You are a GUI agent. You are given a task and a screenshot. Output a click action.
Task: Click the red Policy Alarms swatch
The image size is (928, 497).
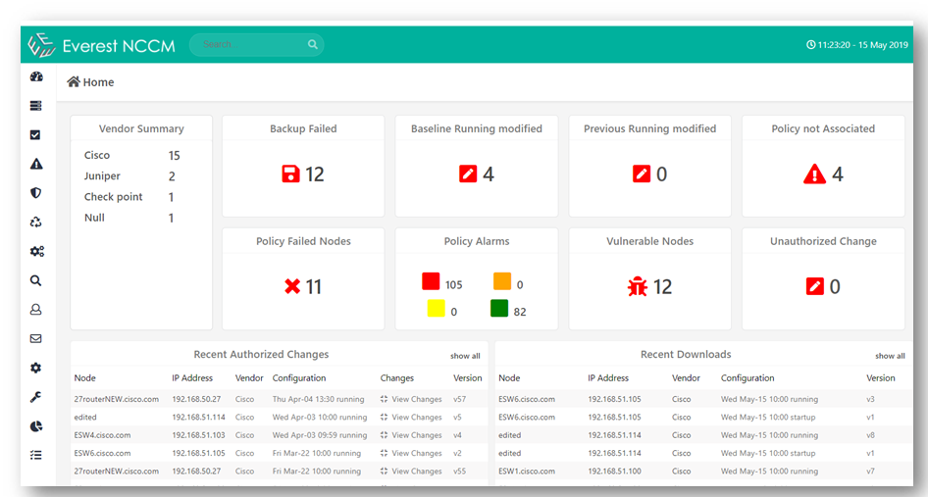point(431,282)
